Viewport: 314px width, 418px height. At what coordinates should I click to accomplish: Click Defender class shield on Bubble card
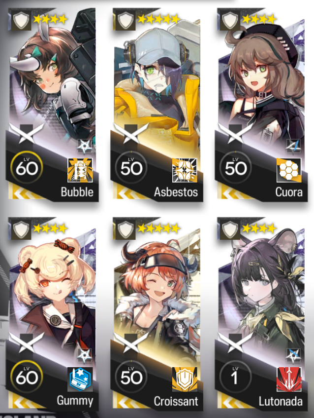[x=21, y=20]
